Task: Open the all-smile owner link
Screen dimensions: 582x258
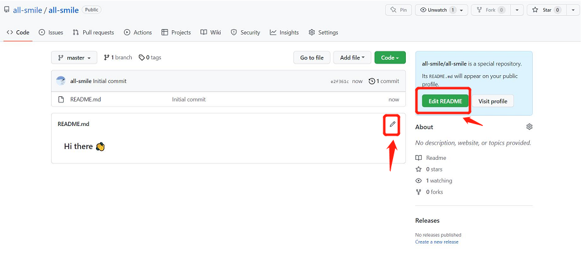Action: click(x=27, y=10)
